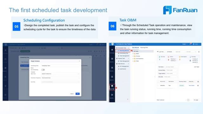
Task: Click the bottom icon in the right dark sidebar
Action: [112, 95]
